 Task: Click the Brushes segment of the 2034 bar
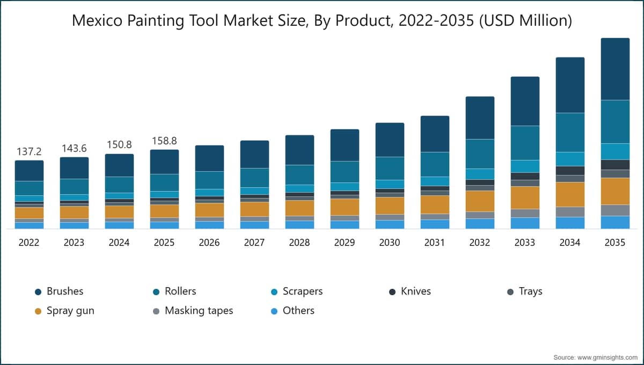click(x=570, y=85)
